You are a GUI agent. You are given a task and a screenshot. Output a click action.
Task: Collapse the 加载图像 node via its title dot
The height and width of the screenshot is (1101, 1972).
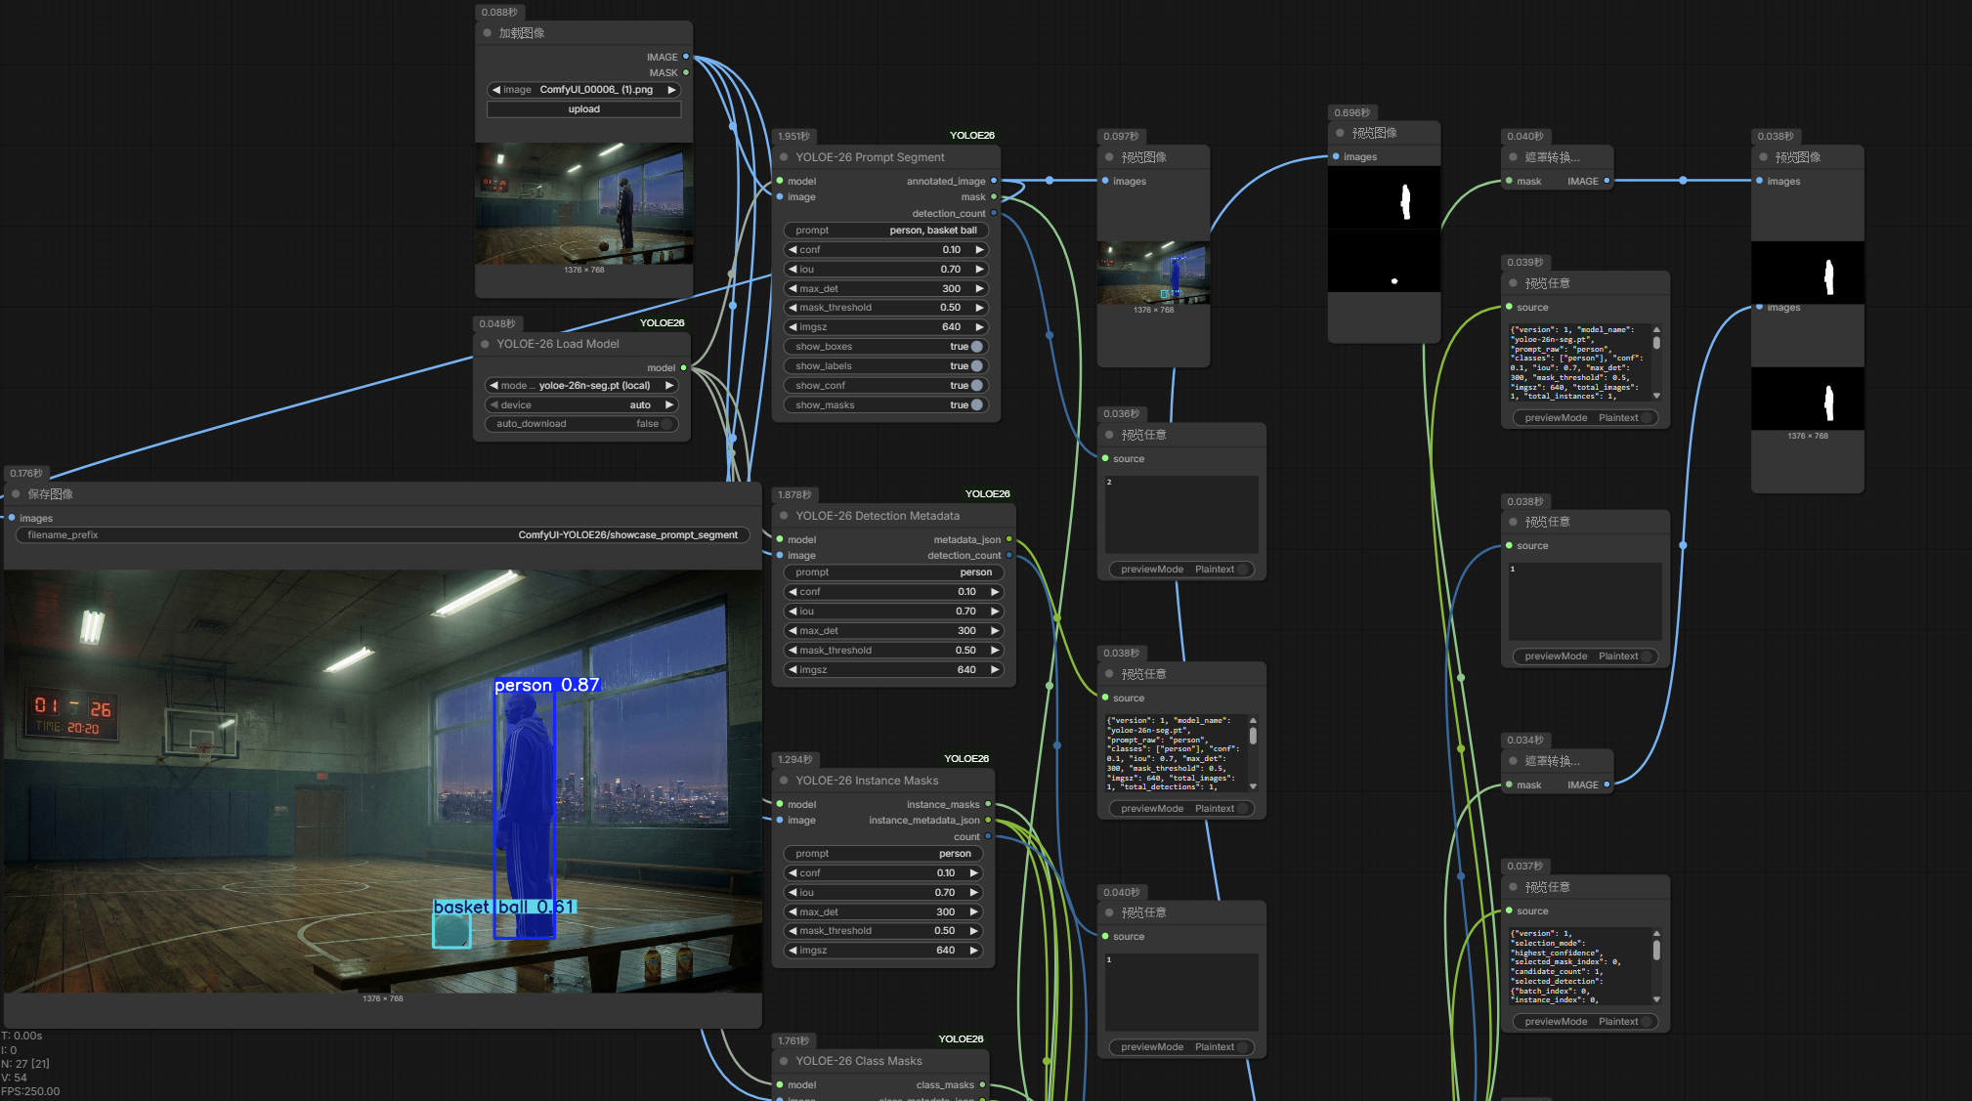click(x=487, y=33)
